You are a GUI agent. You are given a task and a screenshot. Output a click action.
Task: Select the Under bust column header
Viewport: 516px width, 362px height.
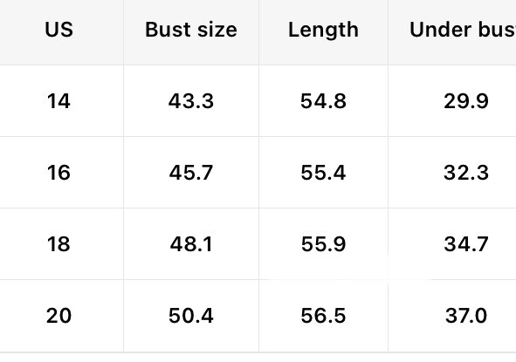pyautogui.click(x=463, y=30)
